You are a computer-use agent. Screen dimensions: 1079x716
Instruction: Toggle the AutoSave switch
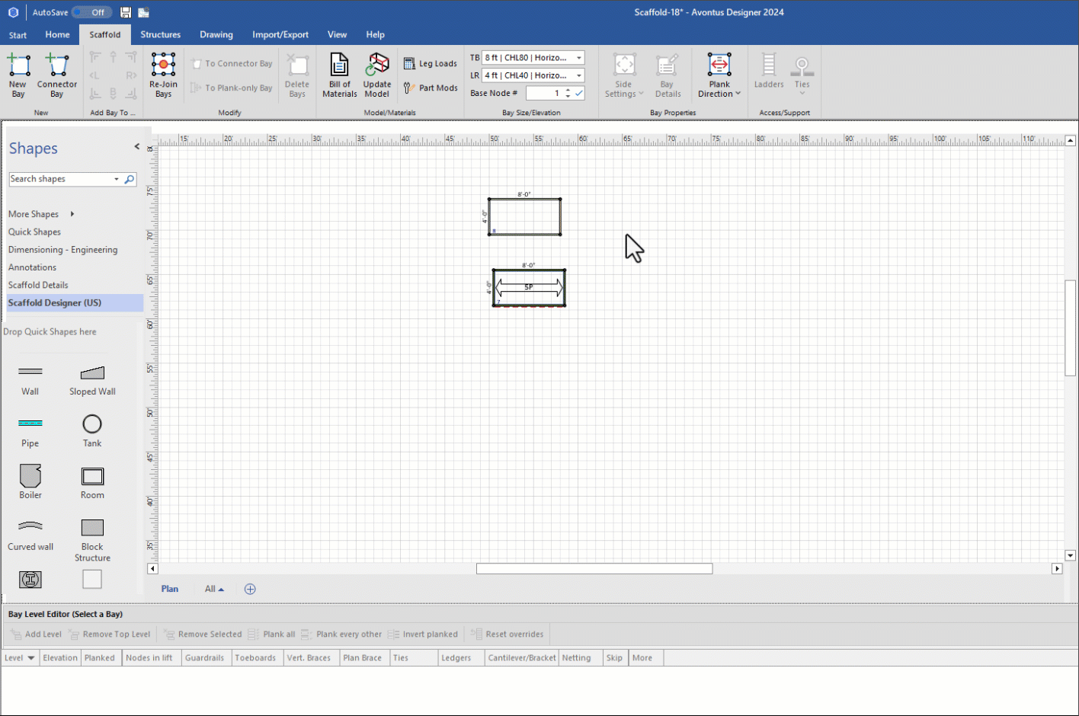91,12
